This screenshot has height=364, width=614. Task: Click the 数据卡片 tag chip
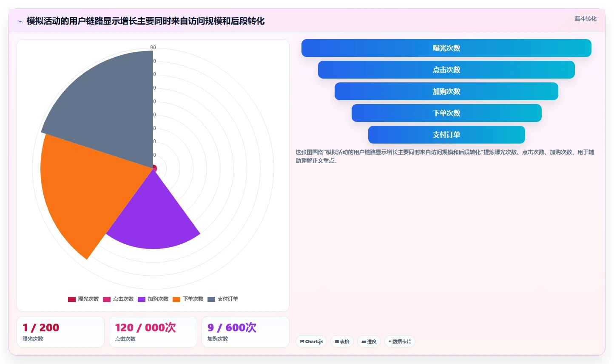pos(400,341)
